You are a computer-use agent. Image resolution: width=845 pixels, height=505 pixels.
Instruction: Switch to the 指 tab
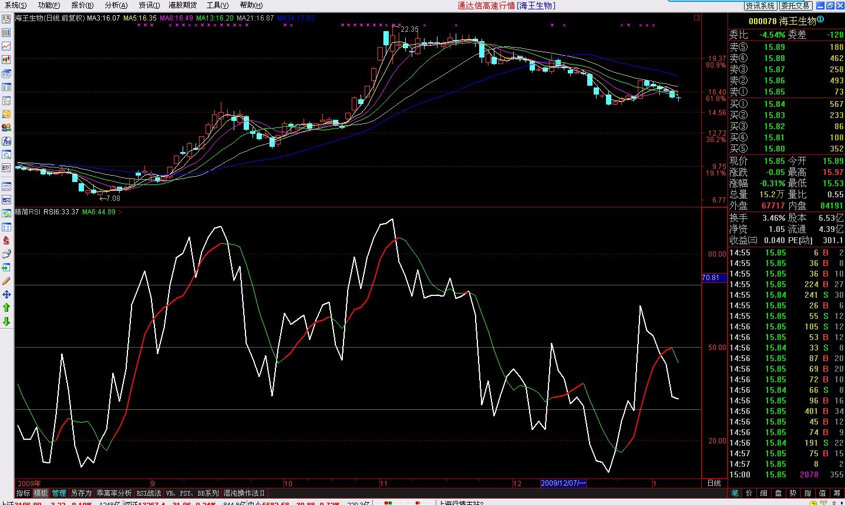click(x=808, y=493)
